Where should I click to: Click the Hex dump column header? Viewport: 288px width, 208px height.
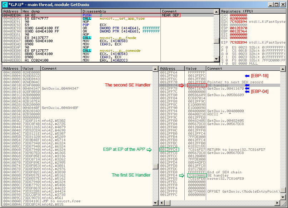[51, 11]
